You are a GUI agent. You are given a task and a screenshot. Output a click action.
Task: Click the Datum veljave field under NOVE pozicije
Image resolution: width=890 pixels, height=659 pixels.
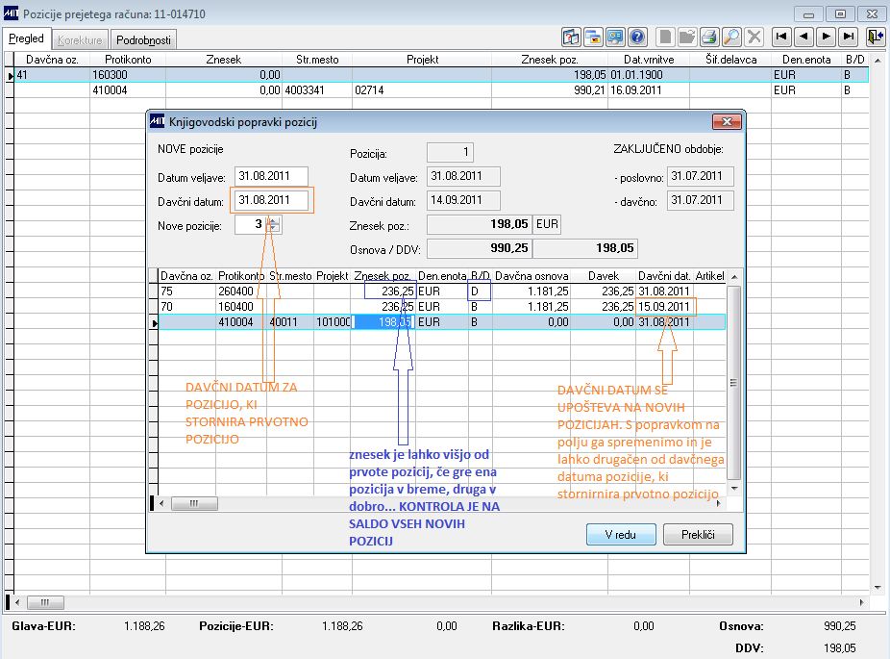pyautogui.click(x=271, y=176)
